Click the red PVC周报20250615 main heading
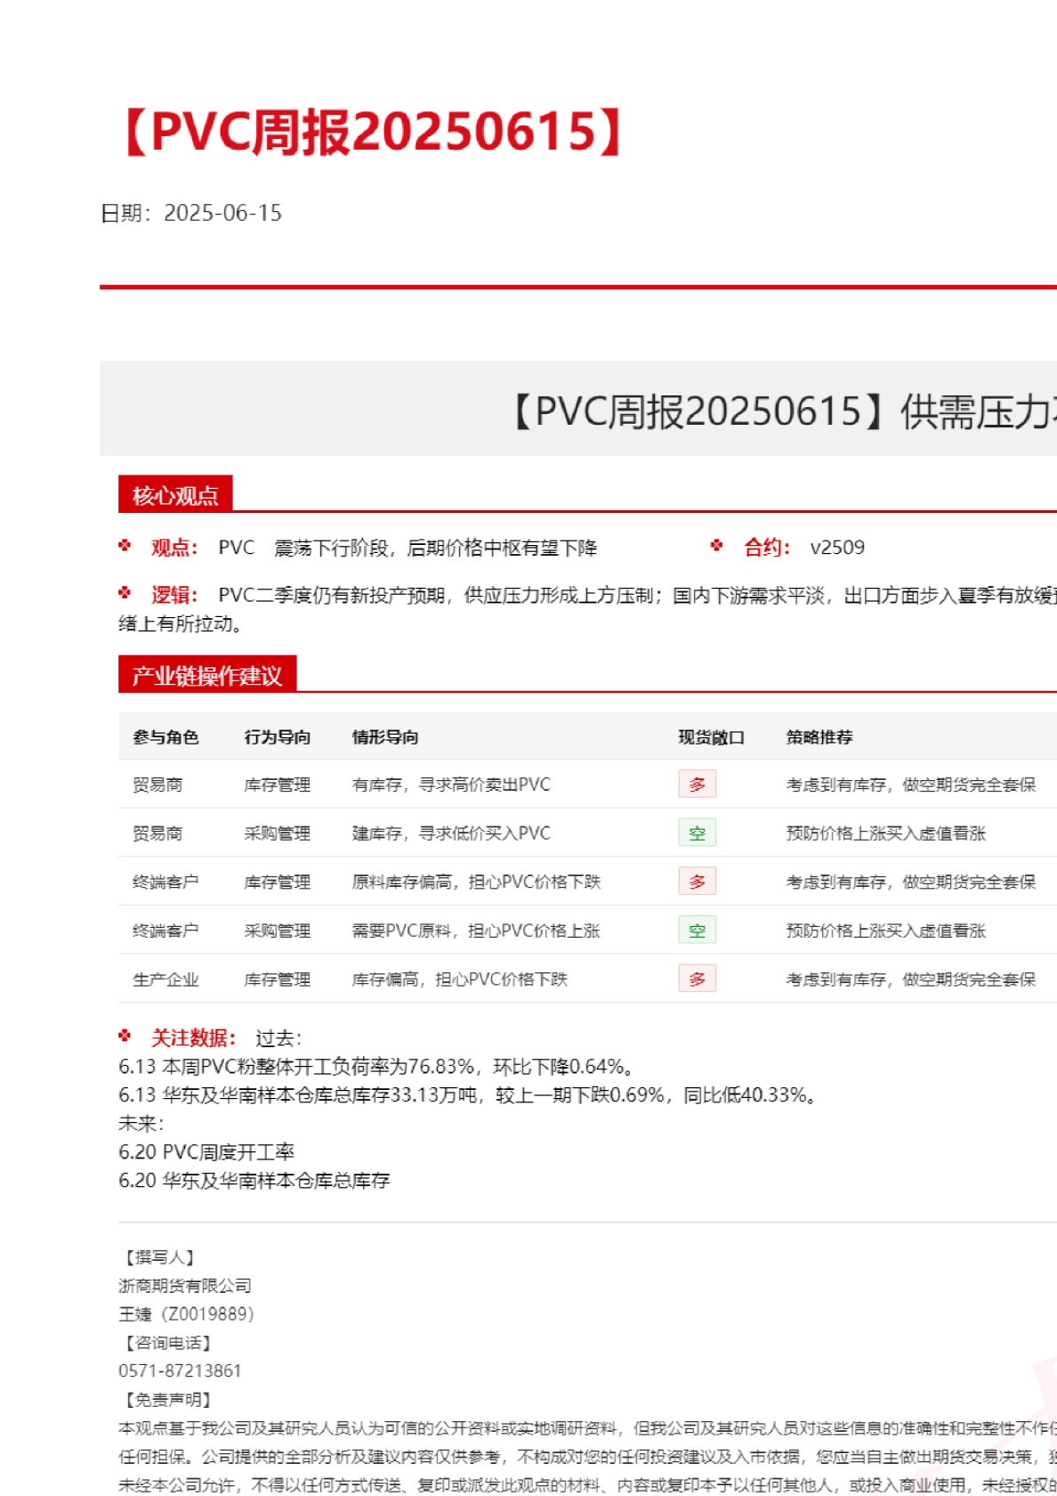Screen dimensions: 1057x1496 374,133
